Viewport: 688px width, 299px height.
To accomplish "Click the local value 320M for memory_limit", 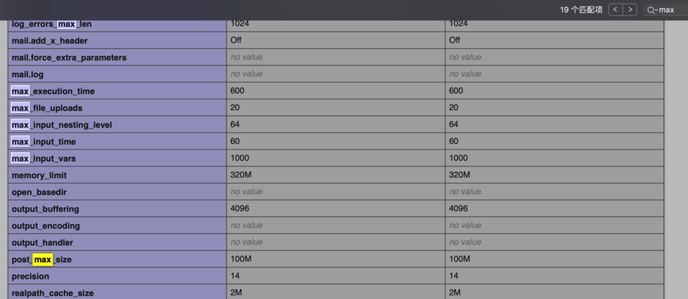I will (x=241, y=175).
